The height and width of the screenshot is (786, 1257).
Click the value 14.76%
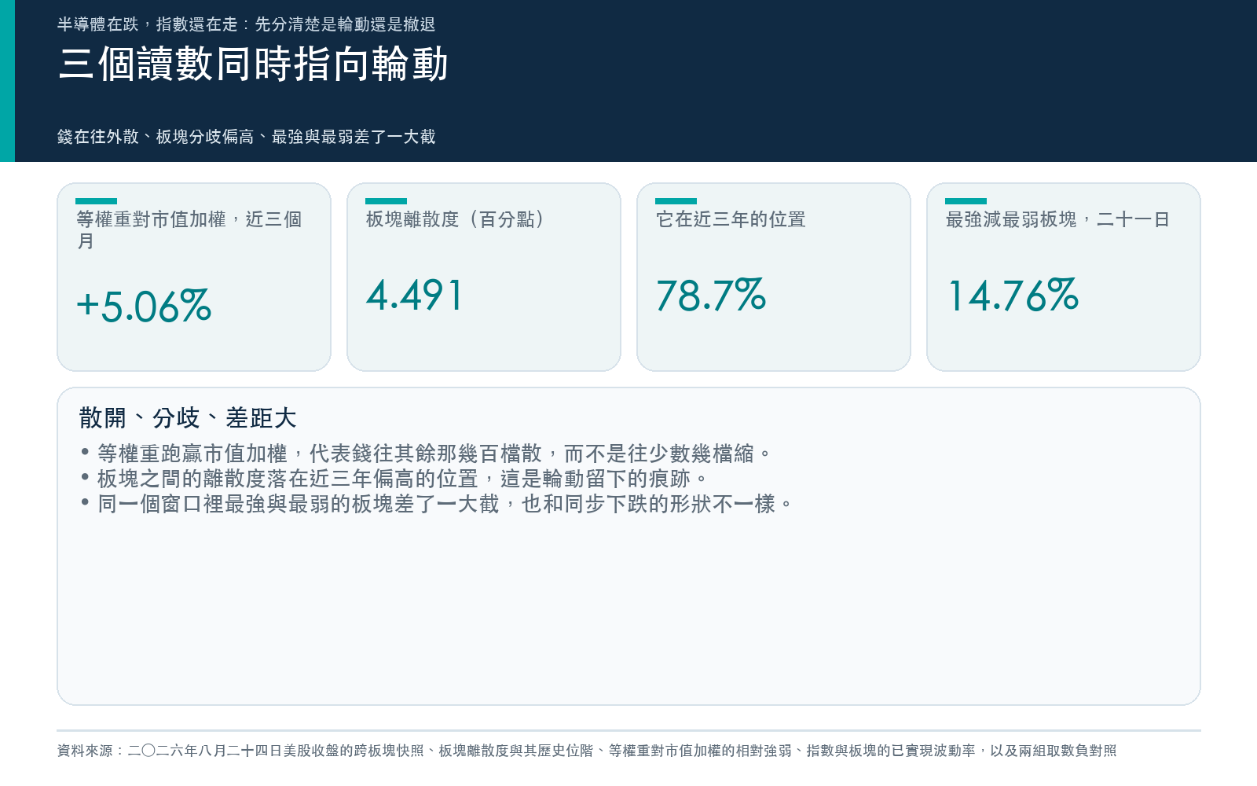click(x=1013, y=296)
